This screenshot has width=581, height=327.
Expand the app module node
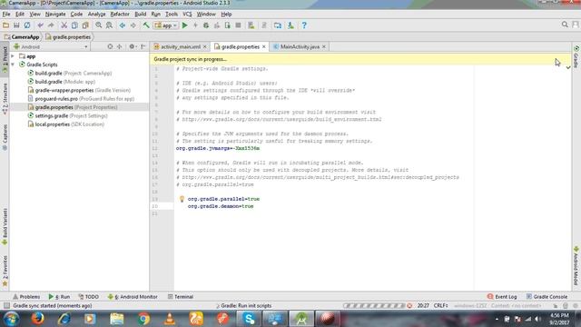tap(13, 56)
